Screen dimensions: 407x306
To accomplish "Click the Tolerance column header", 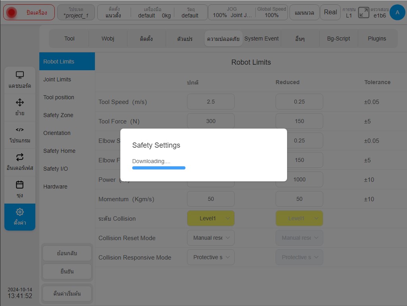I will [377, 82].
